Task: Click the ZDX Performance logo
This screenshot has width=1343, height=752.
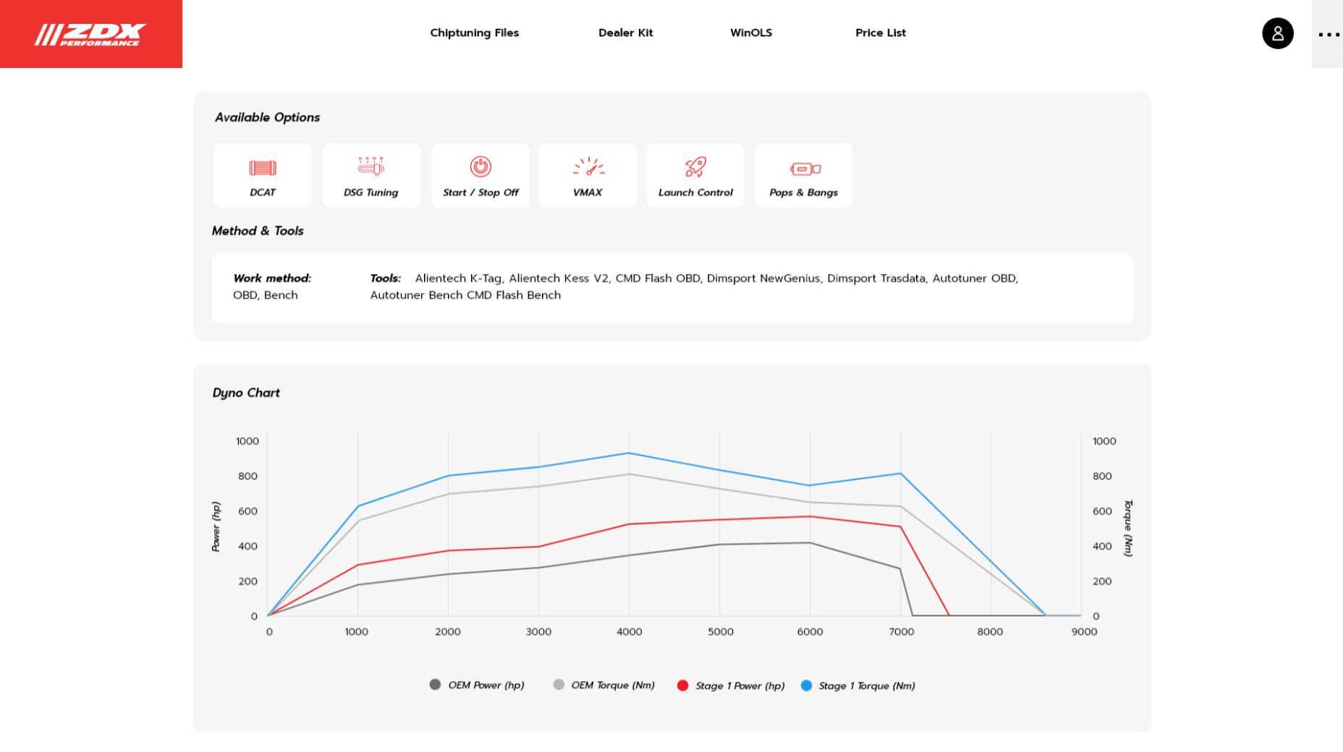Action: coord(90,34)
